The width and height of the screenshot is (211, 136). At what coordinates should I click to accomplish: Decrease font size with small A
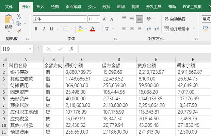tap(112, 19)
